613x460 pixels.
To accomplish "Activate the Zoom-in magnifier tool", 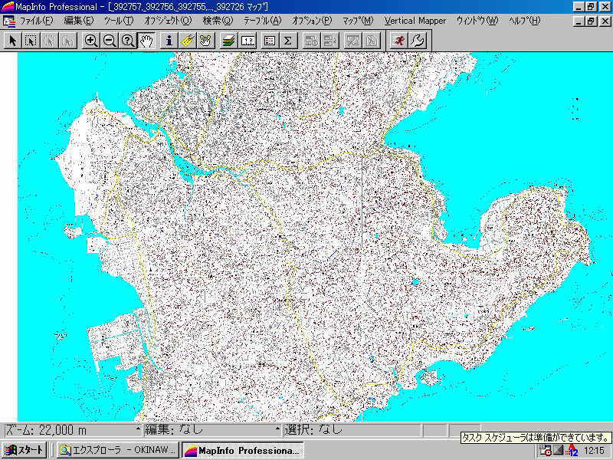I will tap(91, 41).
